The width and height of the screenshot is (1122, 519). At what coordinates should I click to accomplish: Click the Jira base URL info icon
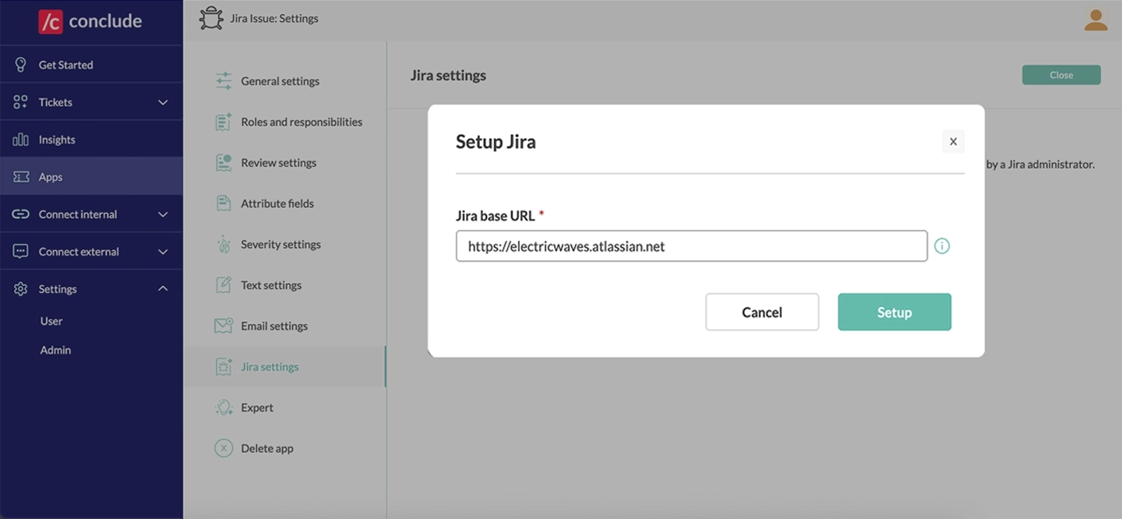[x=942, y=246]
